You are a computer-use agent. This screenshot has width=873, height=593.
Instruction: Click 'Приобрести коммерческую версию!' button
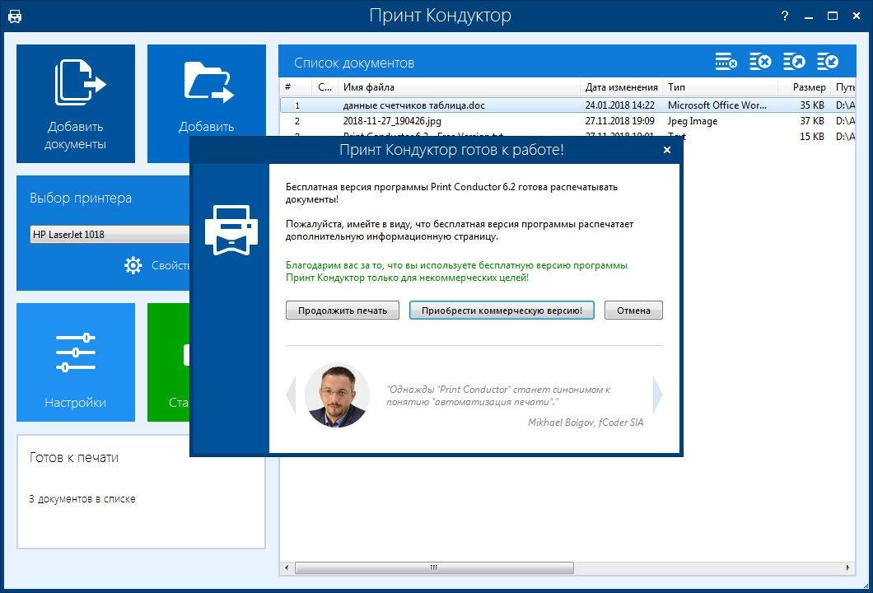coord(502,311)
